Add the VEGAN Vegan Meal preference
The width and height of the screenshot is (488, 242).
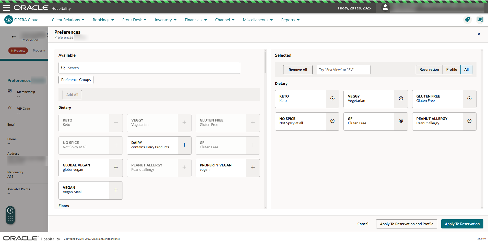pyautogui.click(x=116, y=190)
